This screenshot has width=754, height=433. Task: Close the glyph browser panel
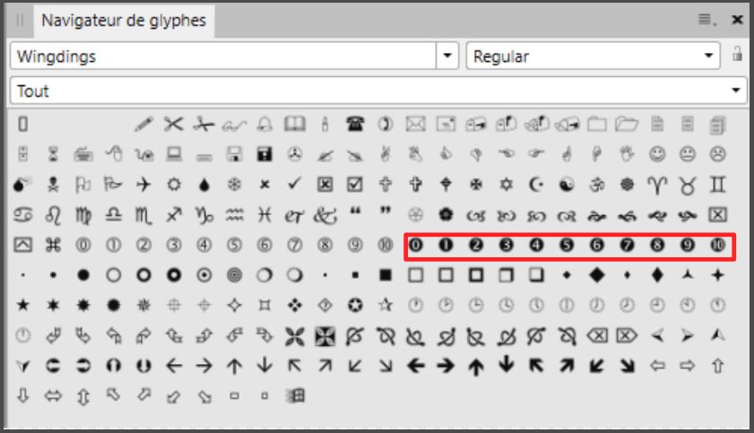coord(737,19)
